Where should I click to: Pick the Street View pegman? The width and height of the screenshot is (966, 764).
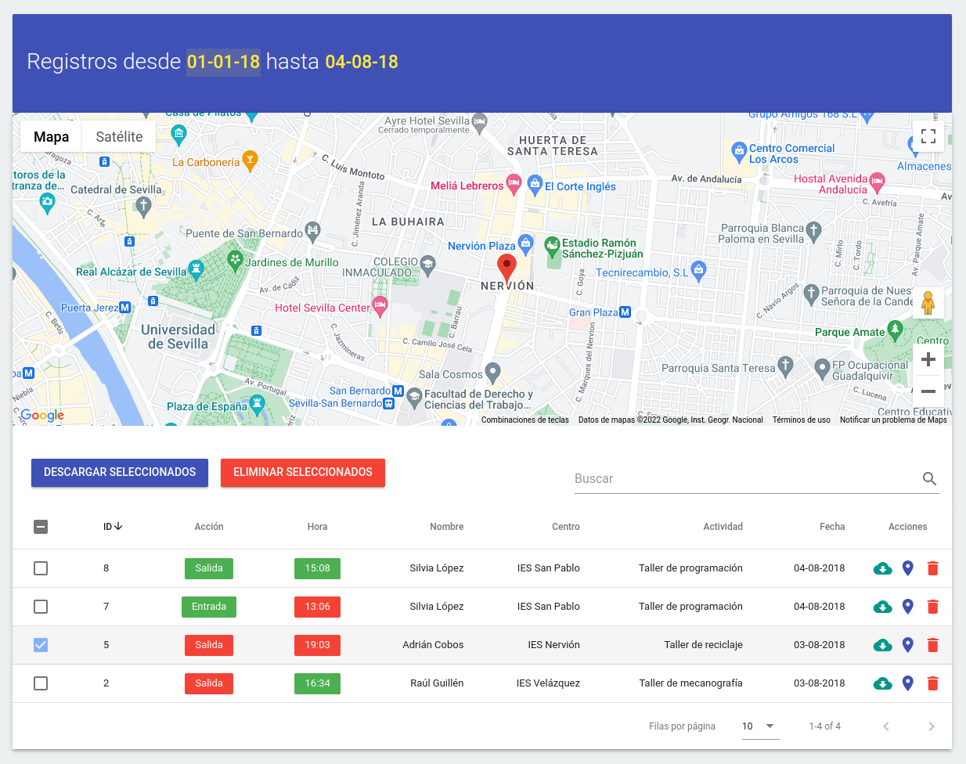[928, 302]
